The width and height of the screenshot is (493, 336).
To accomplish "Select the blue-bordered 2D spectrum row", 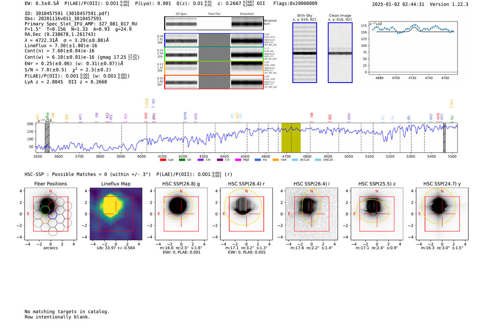I will 214,40.
